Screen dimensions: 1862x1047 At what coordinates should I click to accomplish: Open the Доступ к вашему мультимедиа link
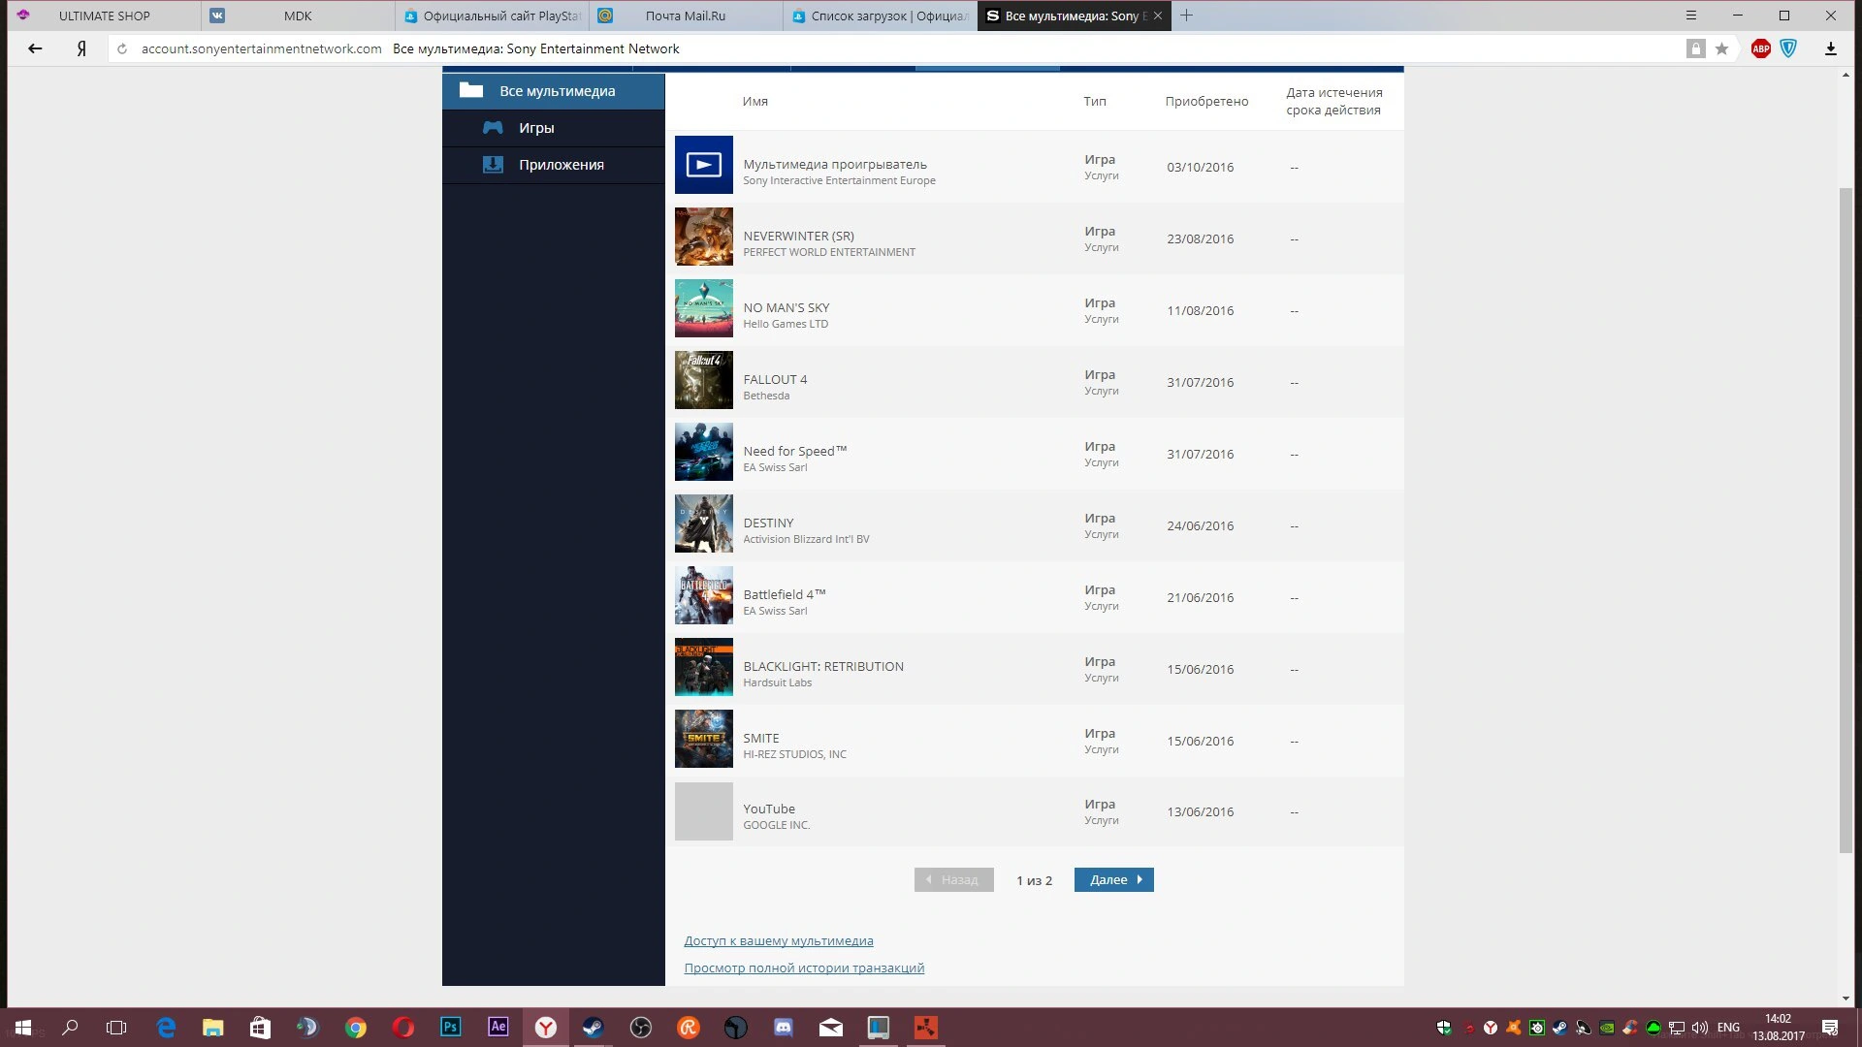779,940
